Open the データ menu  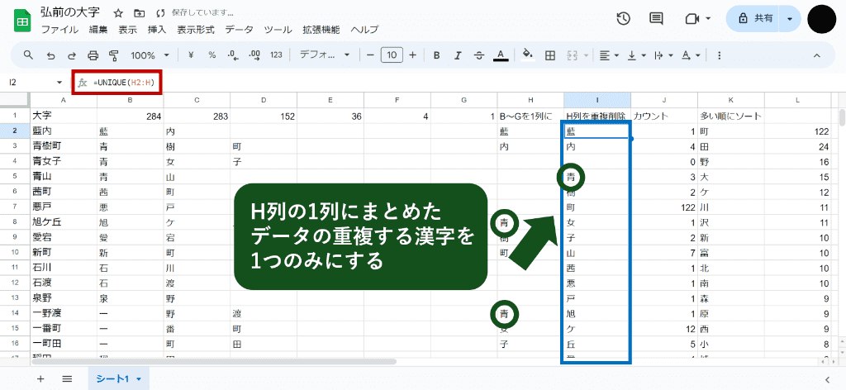[x=239, y=29]
